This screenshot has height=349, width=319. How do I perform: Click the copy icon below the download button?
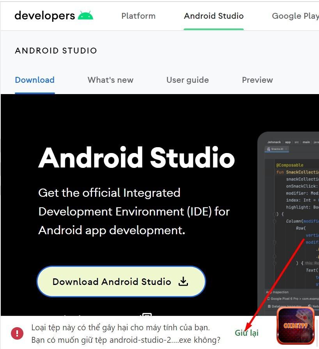[146, 315]
